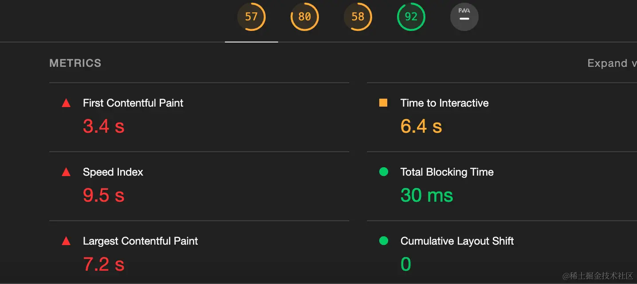
Task: Click the 3.4 s value
Action: [104, 127]
